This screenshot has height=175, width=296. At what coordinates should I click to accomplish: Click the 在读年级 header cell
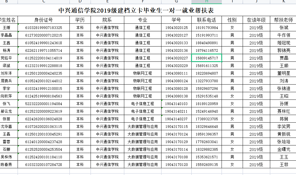[256, 20]
